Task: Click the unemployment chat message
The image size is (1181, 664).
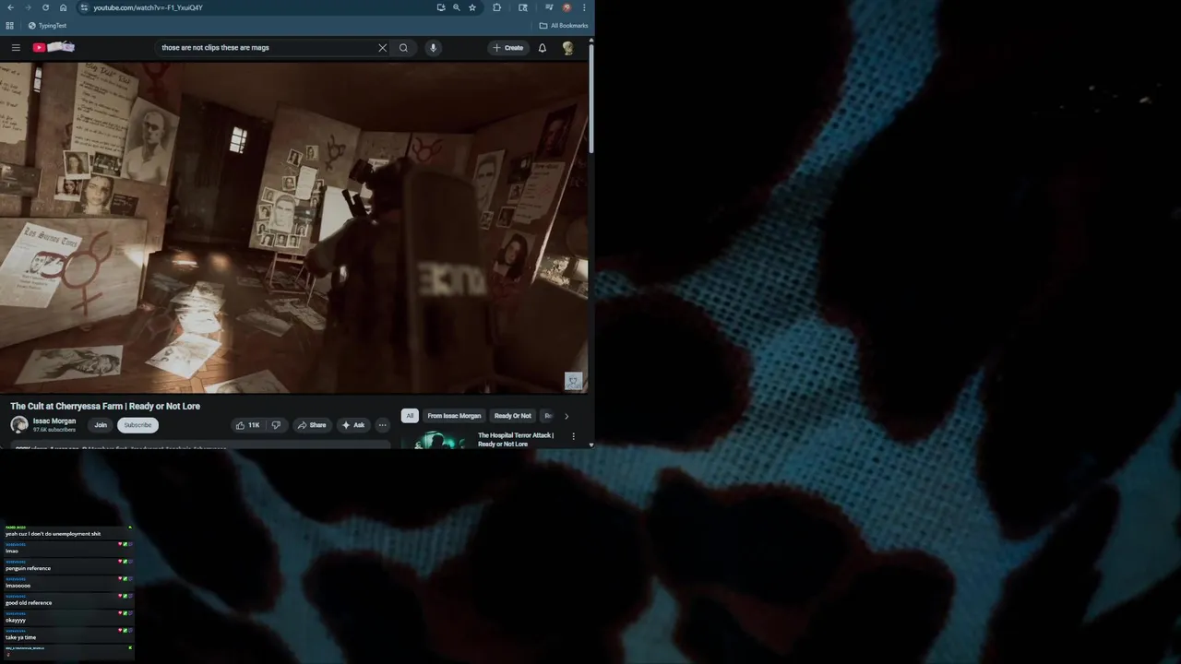Action: point(54,534)
